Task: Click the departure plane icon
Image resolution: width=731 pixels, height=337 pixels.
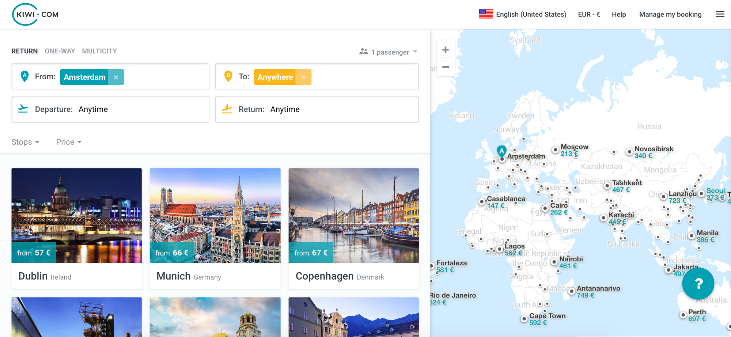Action: pos(23,109)
